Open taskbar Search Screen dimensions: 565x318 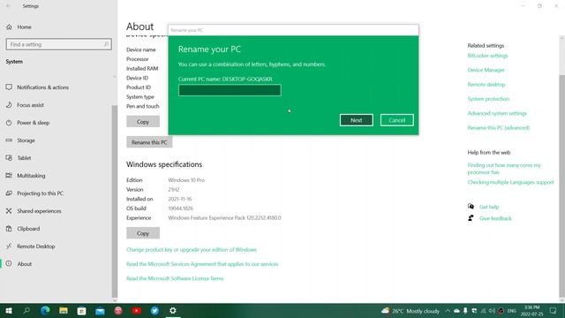26,310
